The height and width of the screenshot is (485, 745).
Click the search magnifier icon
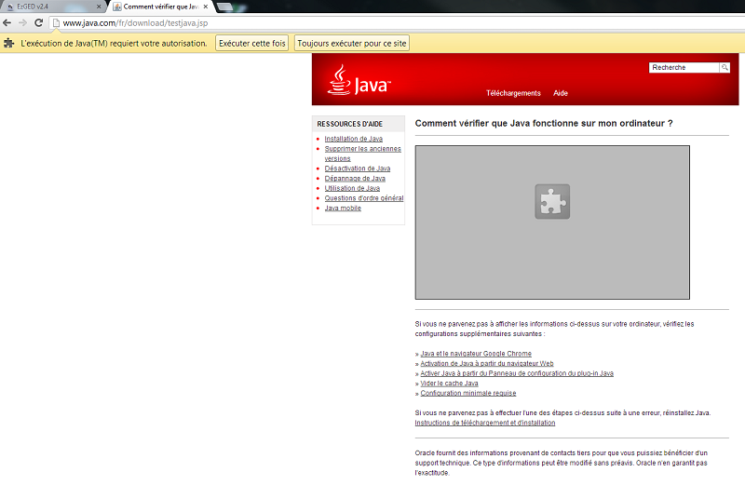pos(725,68)
